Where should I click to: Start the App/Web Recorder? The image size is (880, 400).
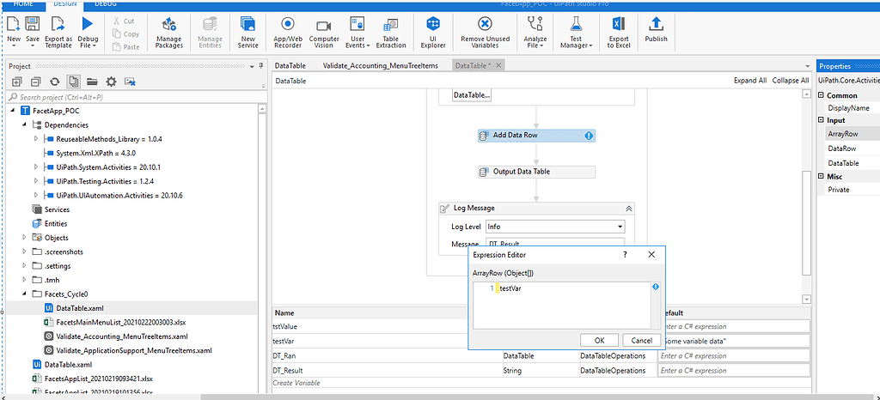point(287,26)
